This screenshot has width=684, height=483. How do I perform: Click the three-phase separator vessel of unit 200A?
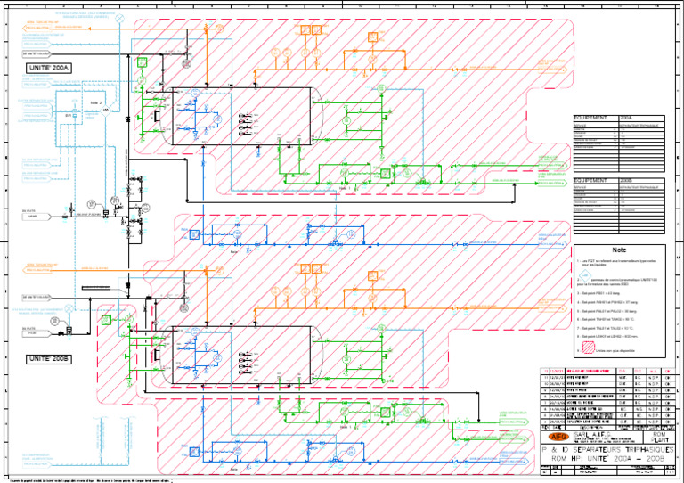coord(242,116)
